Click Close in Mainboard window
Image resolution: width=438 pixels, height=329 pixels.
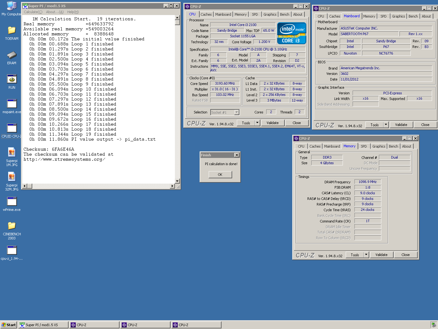(x=425, y=125)
